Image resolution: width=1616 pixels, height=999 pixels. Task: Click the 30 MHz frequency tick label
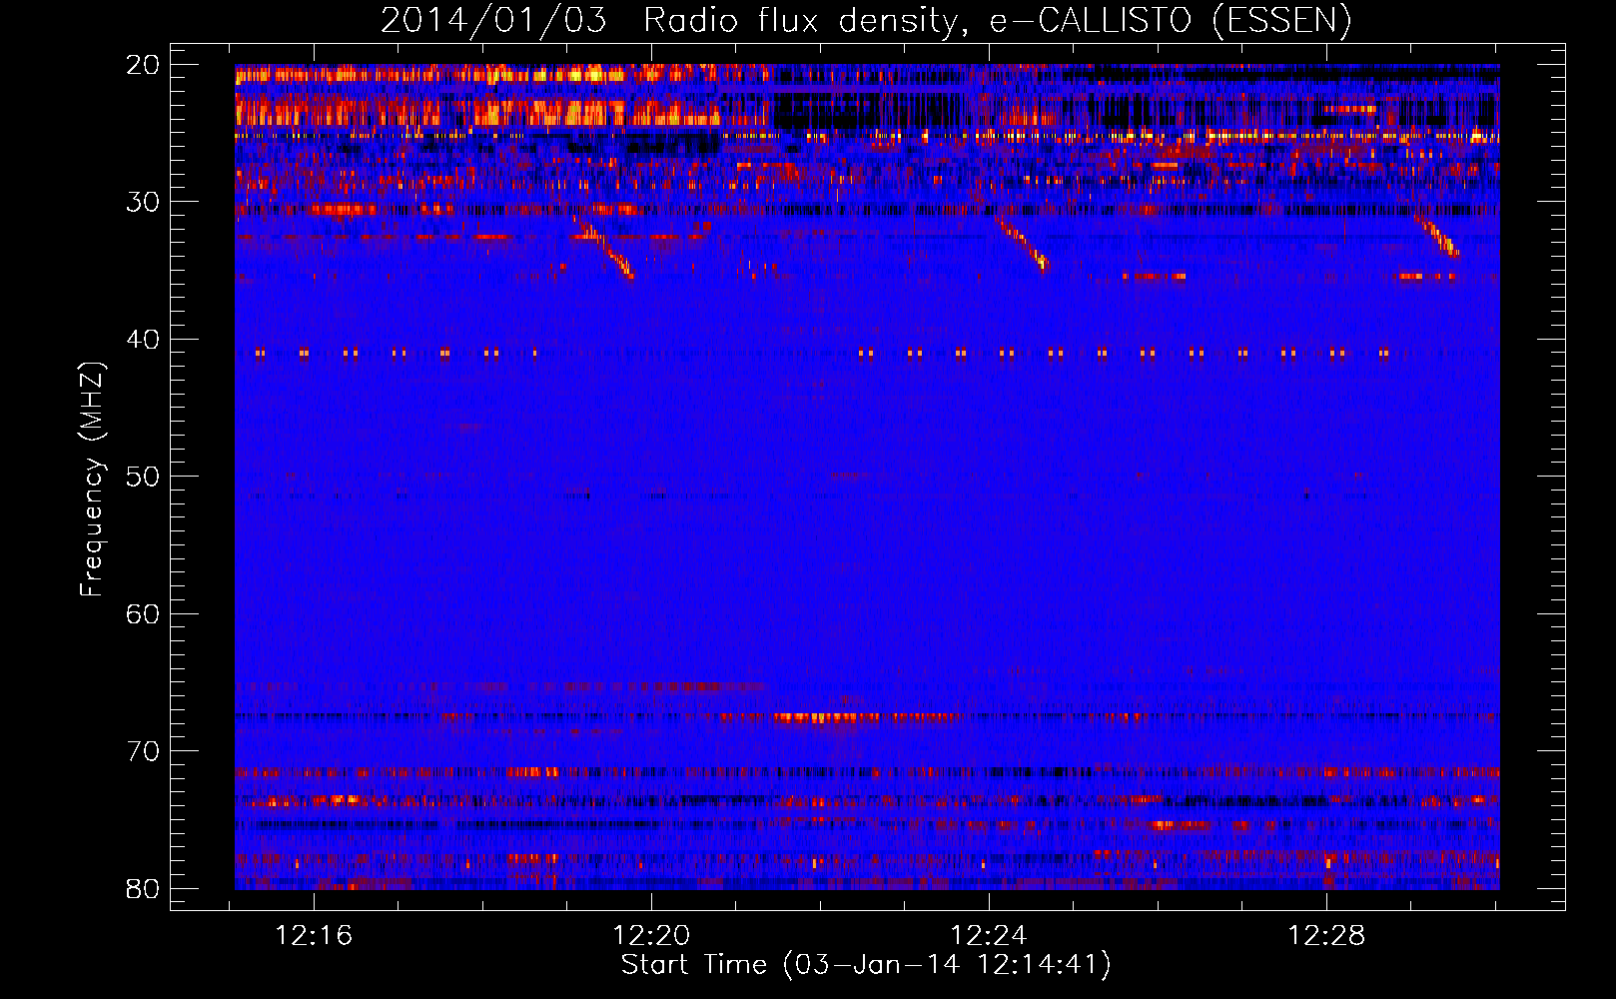(143, 202)
